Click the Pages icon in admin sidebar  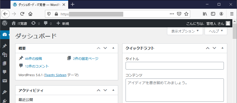[x=4, y=63]
